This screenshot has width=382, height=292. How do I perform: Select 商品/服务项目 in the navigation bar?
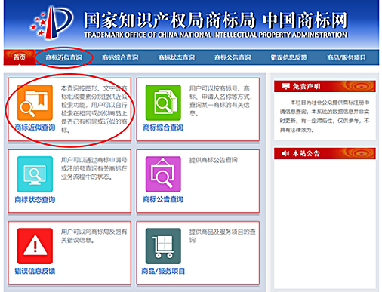point(347,57)
